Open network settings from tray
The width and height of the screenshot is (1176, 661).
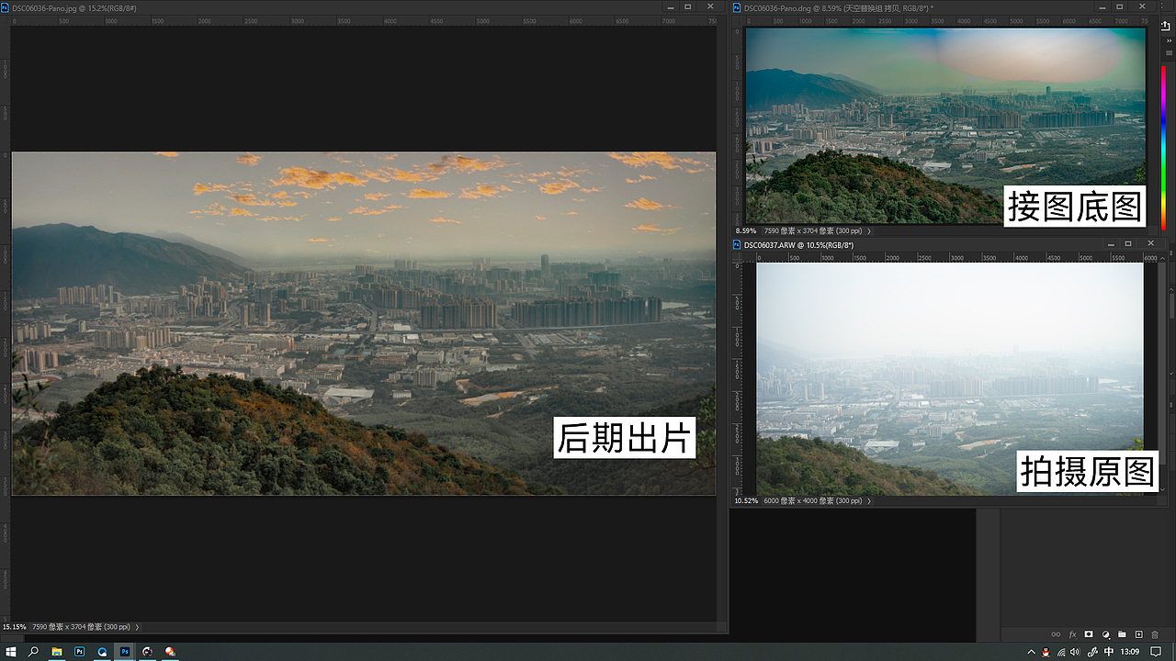tap(1061, 652)
